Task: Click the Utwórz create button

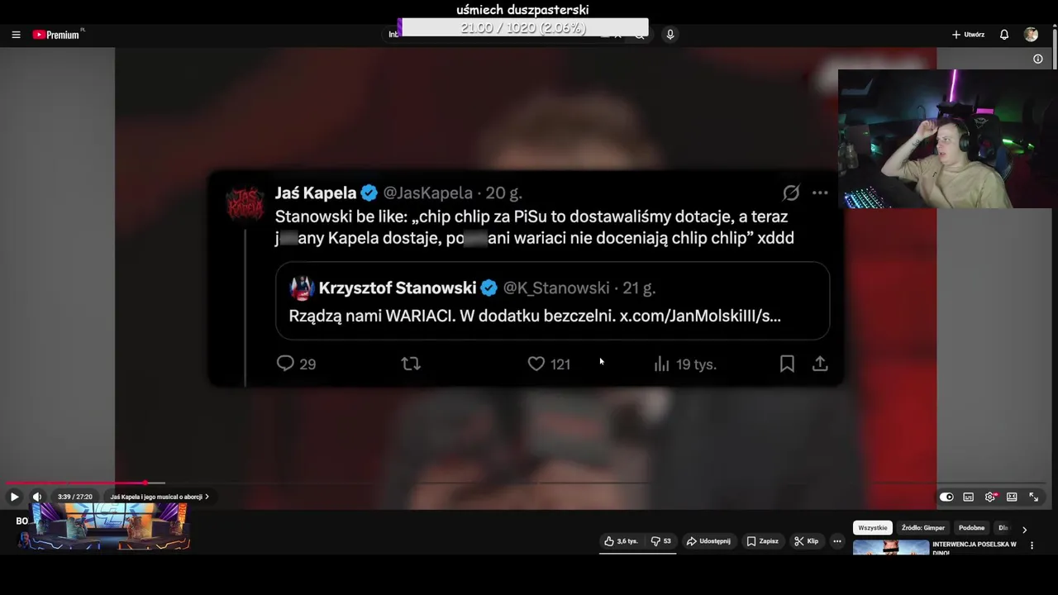Action: 968,35
